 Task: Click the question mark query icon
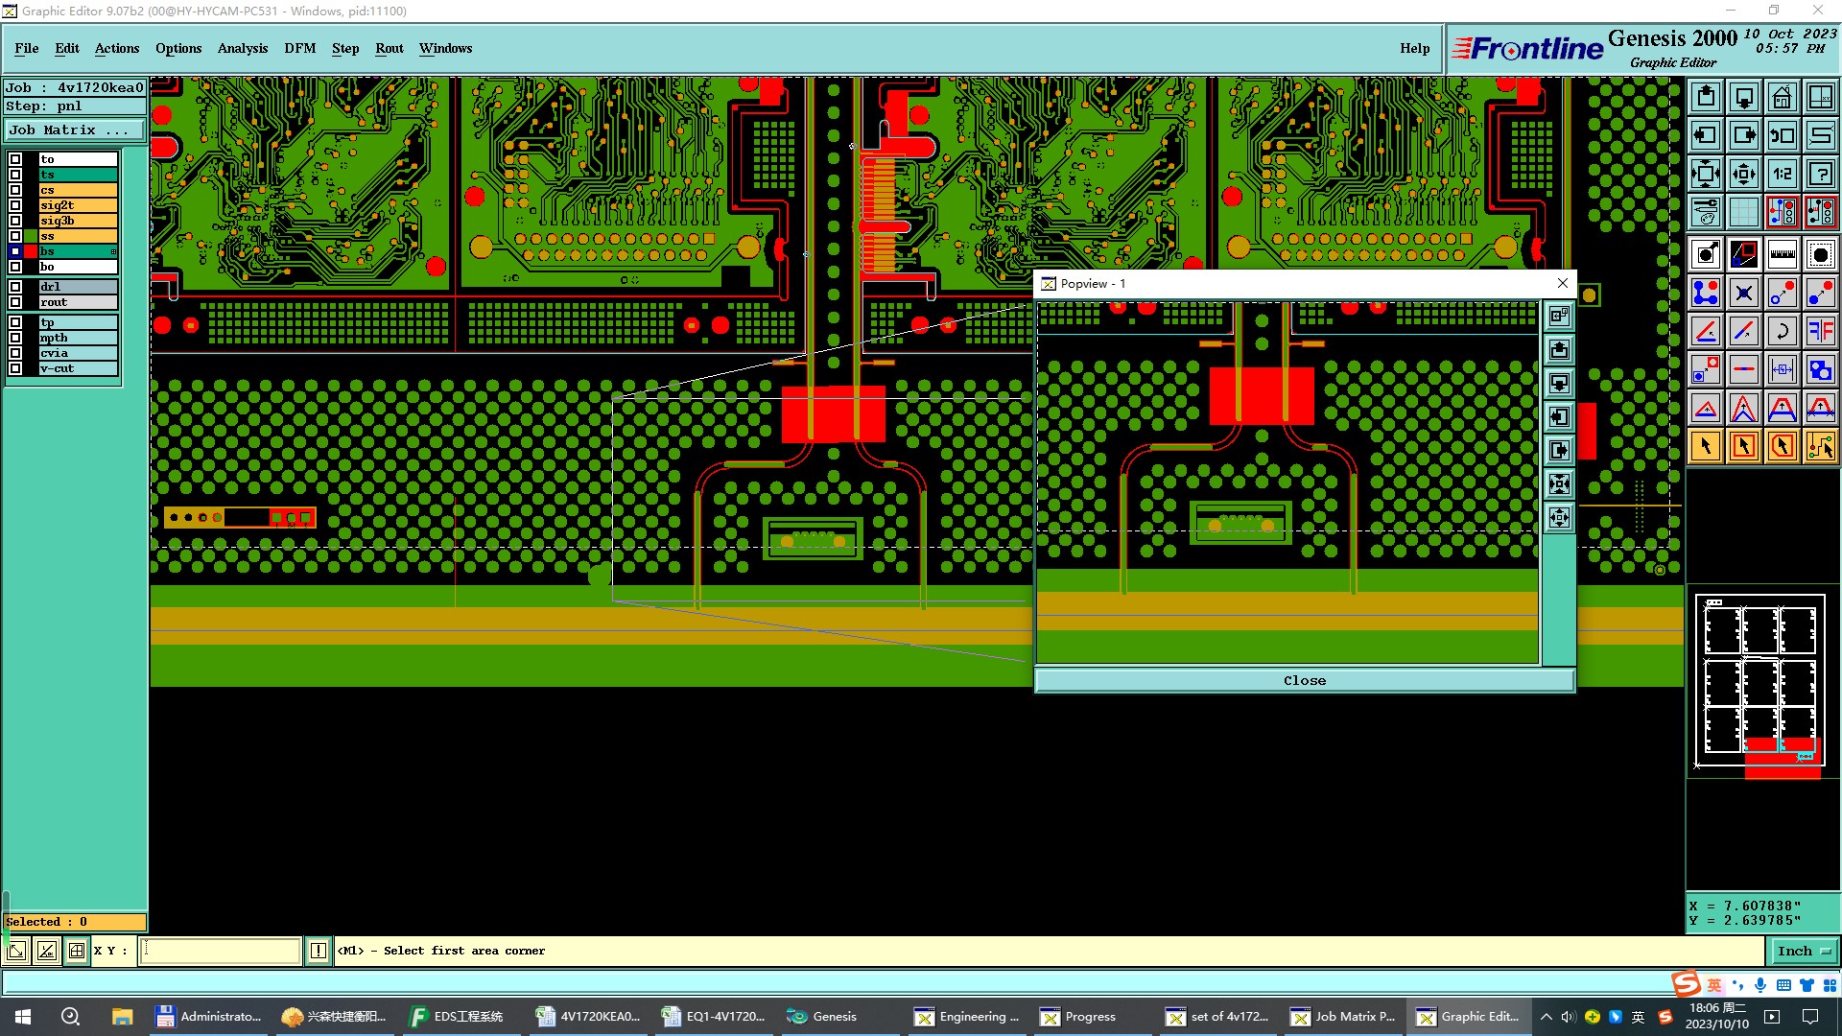tap(1820, 174)
